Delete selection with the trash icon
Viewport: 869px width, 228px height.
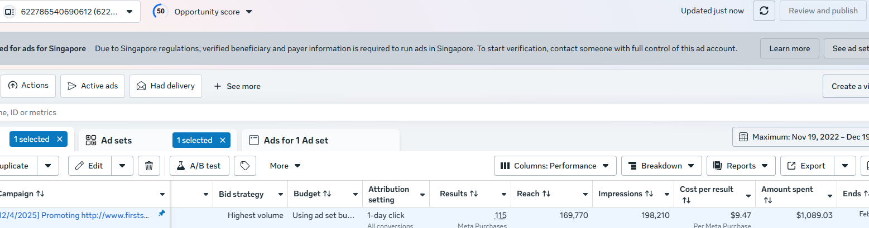[149, 166]
